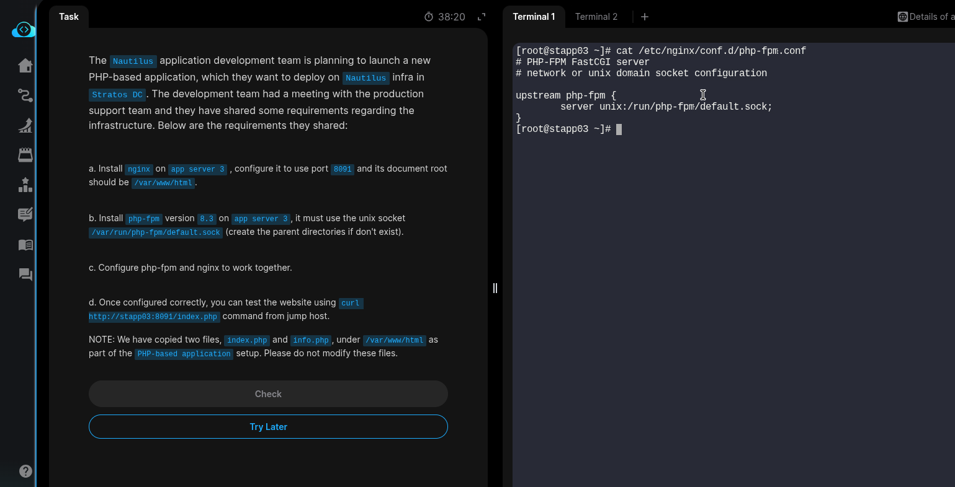Add a new terminal tab
This screenshot has width=955, height=487.
click(645, 17)
